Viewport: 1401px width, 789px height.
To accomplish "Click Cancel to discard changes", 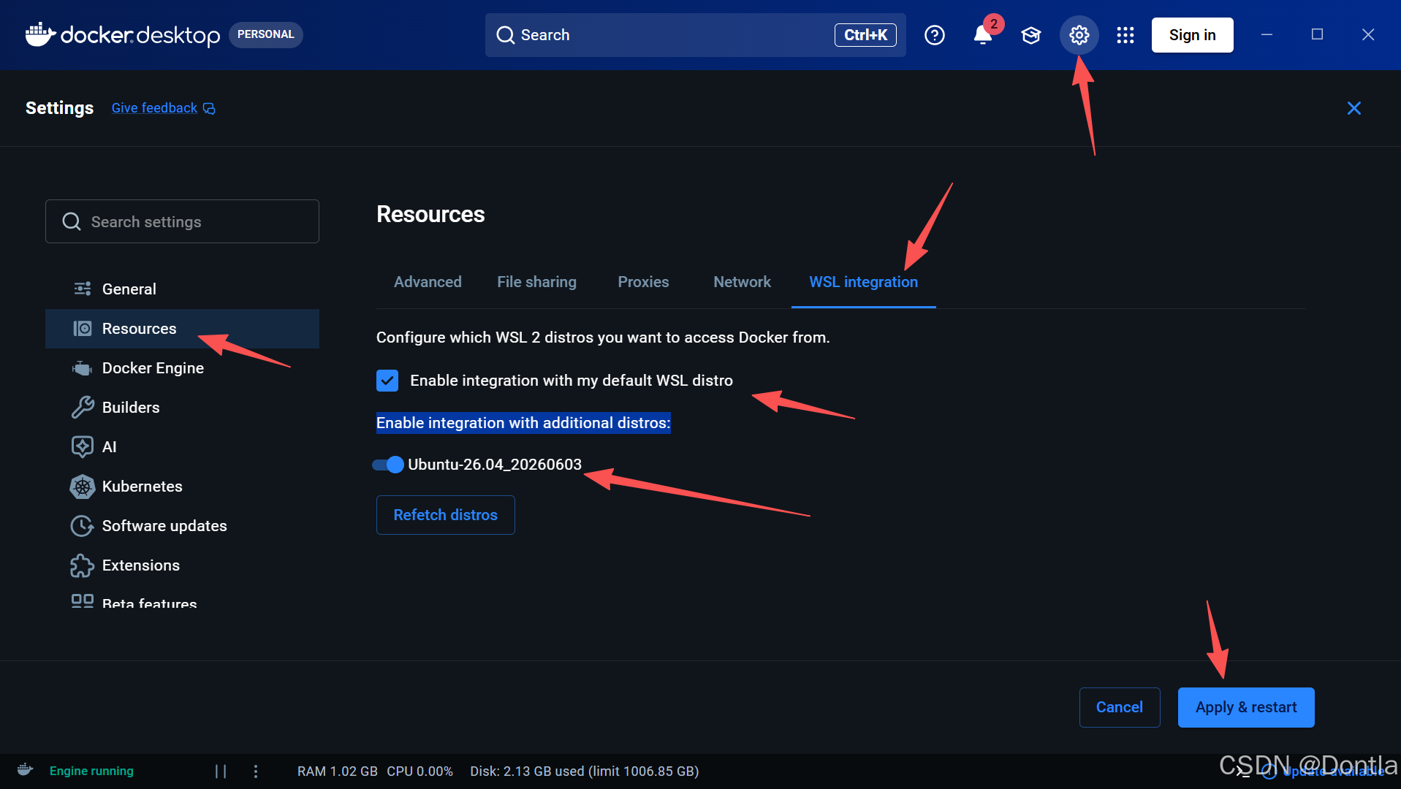I will coord(1119,707).
